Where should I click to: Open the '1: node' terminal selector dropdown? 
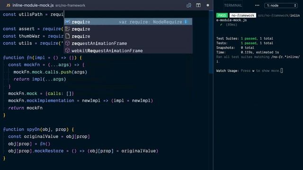coord(281,5)
